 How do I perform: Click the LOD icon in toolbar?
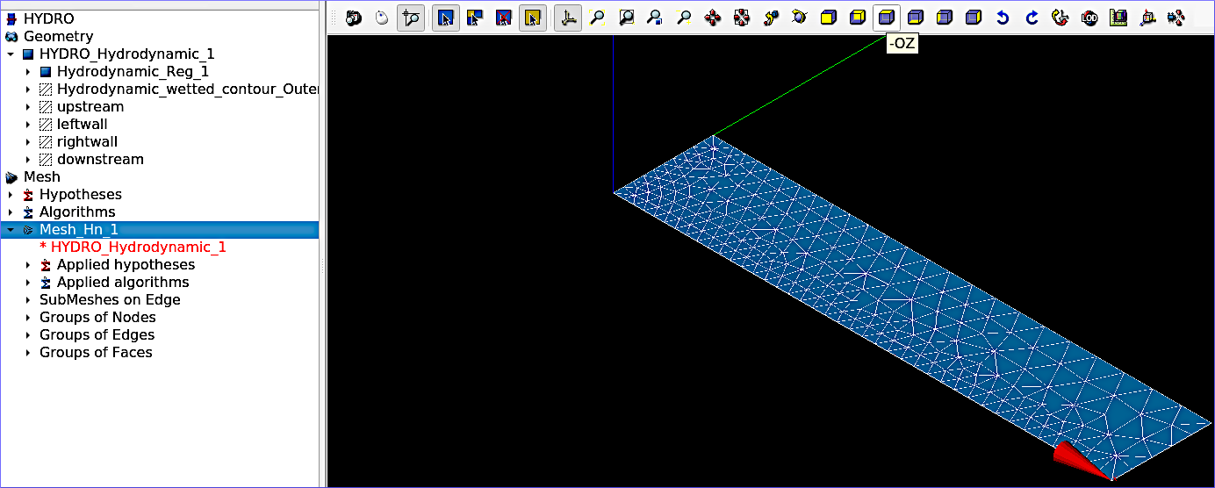(1089, 18)
